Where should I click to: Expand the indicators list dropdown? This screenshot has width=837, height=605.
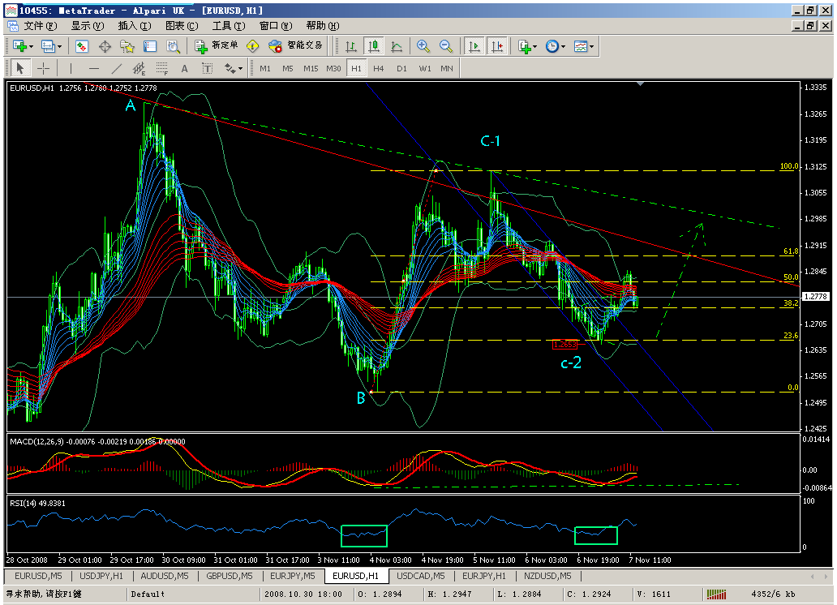[527, 46]
